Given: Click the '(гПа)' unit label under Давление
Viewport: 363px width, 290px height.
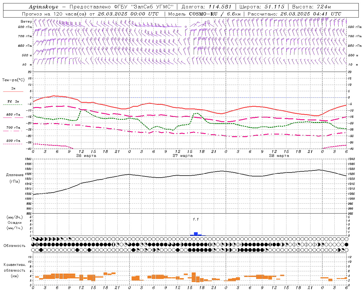Looking at the screenshot, I should coord(15,181).
